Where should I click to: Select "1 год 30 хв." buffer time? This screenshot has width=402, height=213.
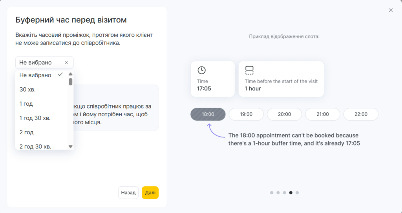point(35,118)
